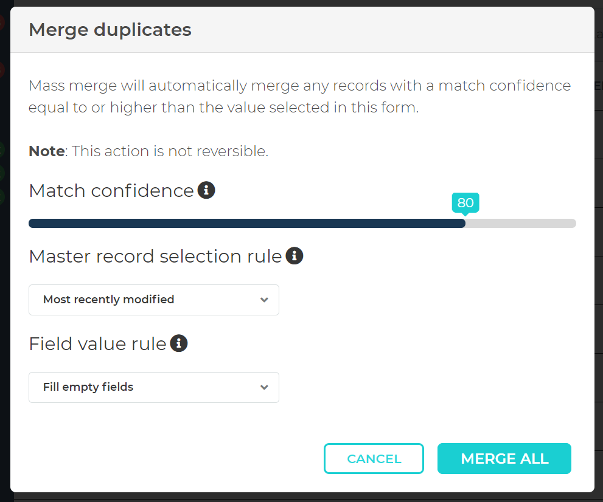Open the Match confidence info tooltip
The image size is (603, 502).
(206, 190)
